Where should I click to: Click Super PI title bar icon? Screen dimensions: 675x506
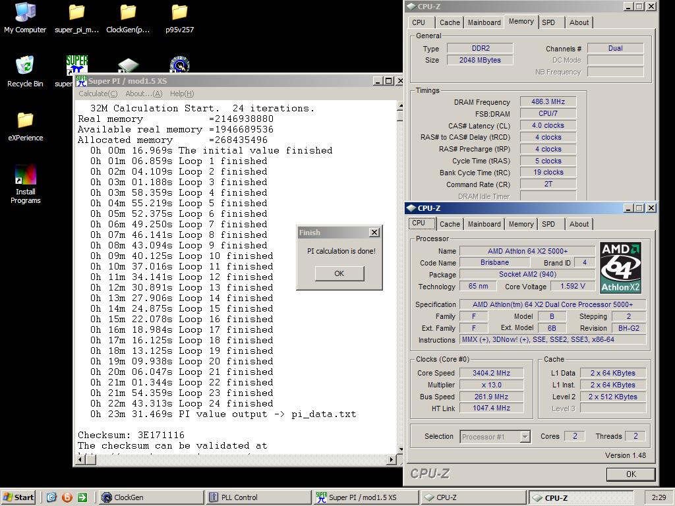(x=81, y=81)
